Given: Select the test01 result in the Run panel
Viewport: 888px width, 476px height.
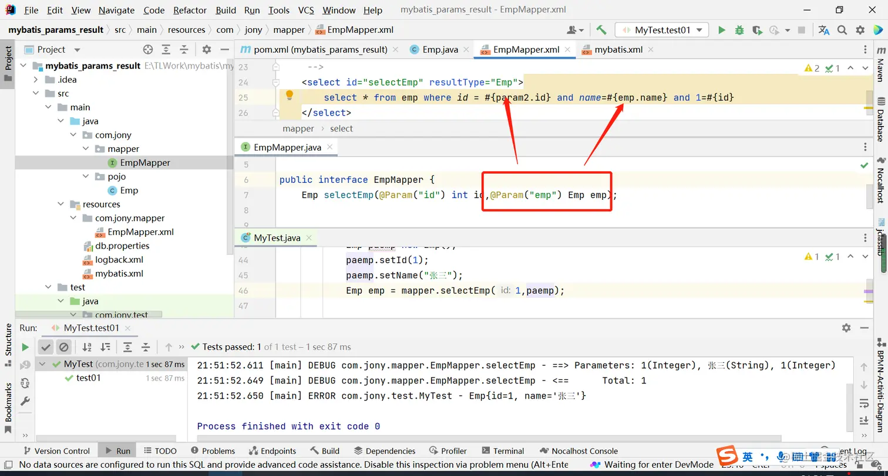Looking at the screenshot, I should (x=89, y=378).
